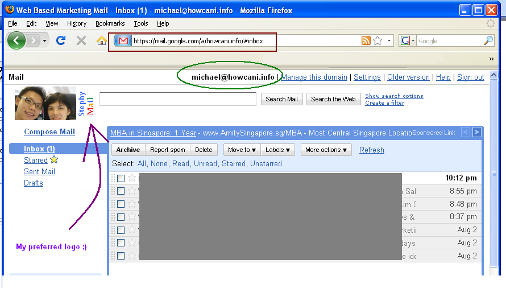This screenshot has height=288, width=506.
Task: Select checkbox of 10:12 pm message
Action: [121, 178]
